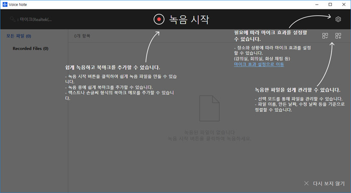Click the microphone icon in the top bar
The height and width of the screenshot is (193, 351).
(x=13, y=19)
